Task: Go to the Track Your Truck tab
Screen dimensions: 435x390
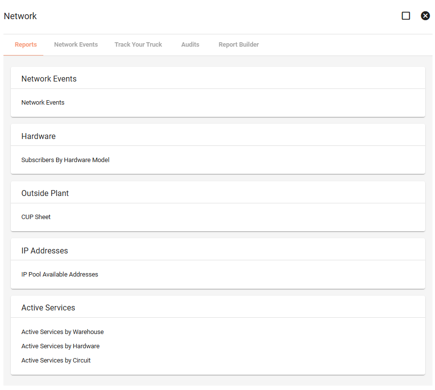Action: point(138,45)
